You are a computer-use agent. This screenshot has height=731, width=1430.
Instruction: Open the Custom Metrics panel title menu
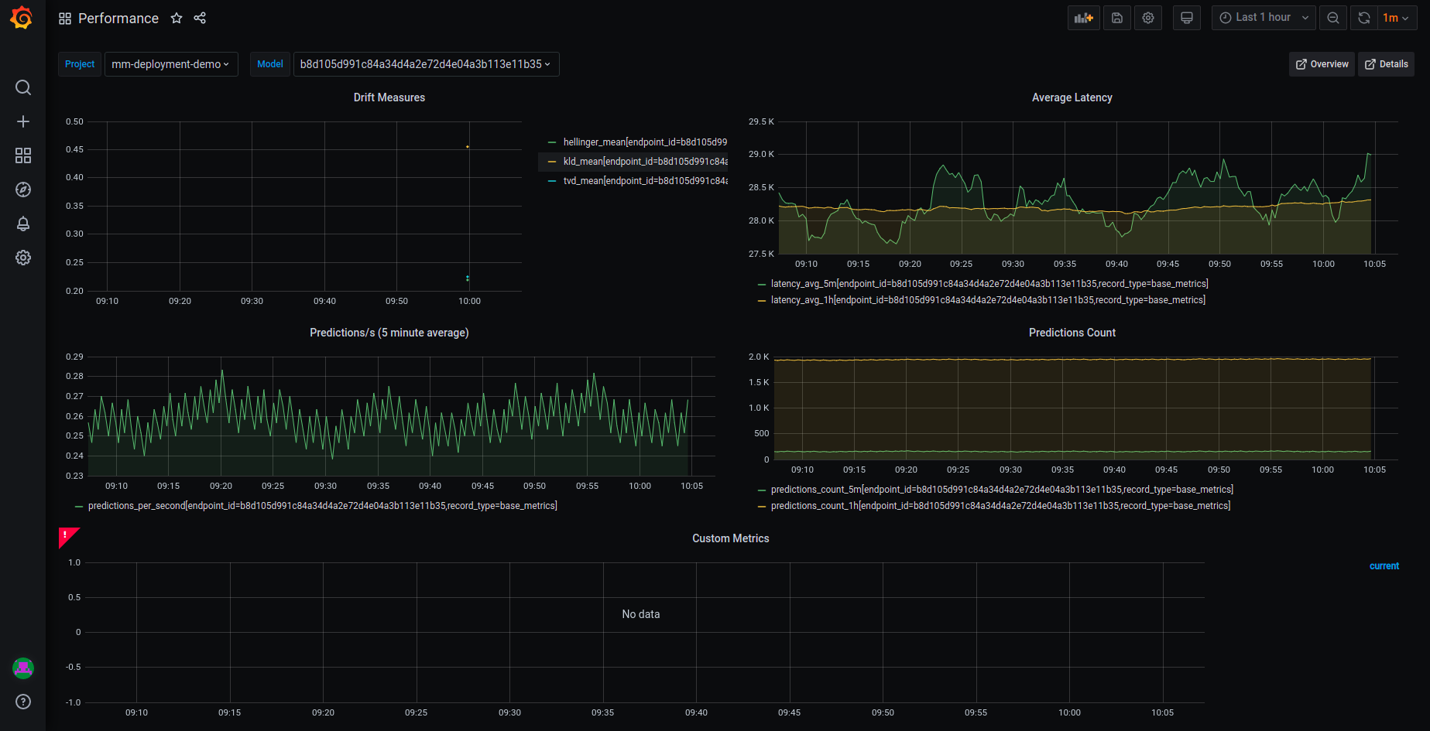(731, 538)
